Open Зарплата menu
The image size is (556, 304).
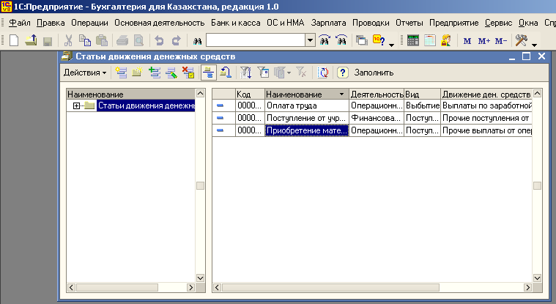[328, 23]
